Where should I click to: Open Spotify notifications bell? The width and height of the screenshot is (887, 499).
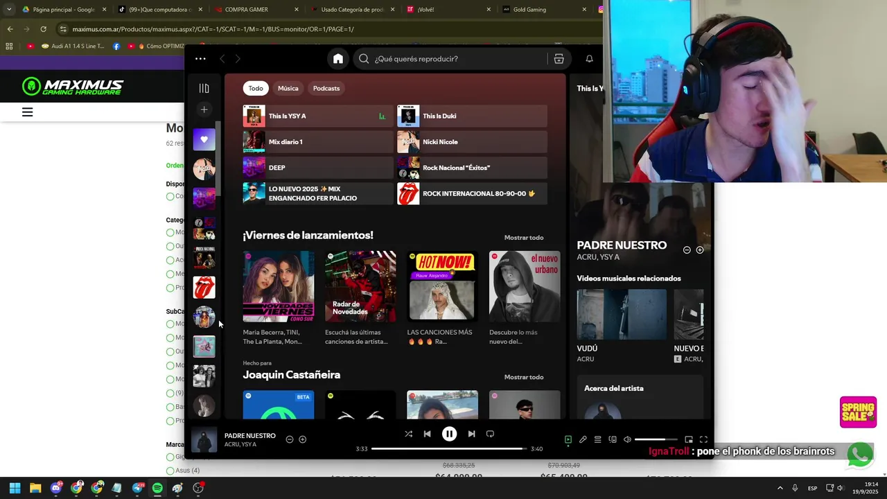click(589, 59)
